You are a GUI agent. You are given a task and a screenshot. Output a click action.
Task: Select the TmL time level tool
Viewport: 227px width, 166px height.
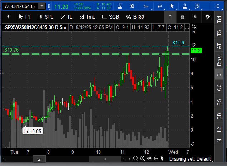coord(87,17)
